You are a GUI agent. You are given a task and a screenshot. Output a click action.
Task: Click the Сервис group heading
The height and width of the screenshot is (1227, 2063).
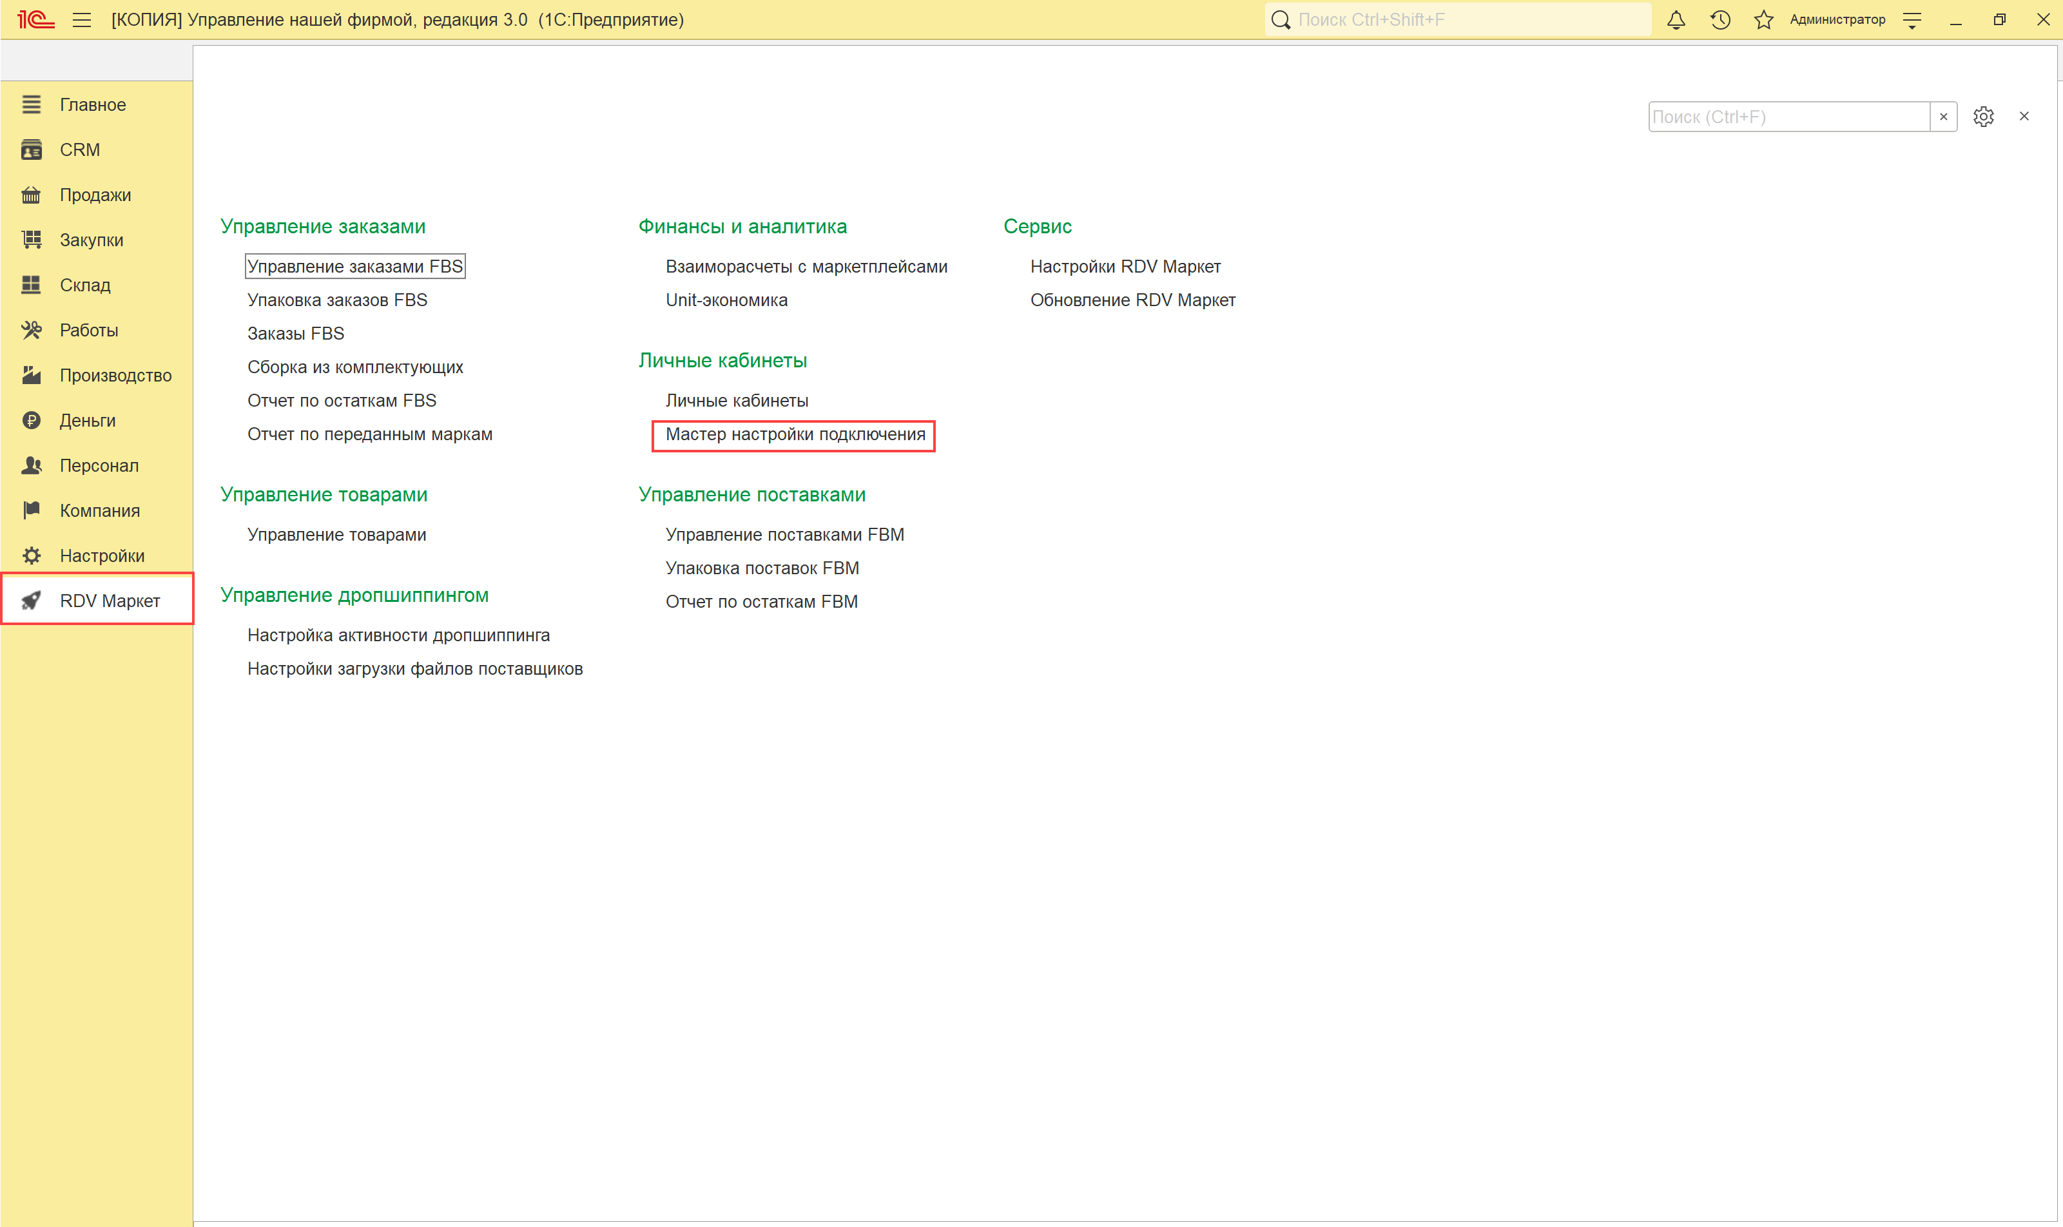click(1038, 226)
